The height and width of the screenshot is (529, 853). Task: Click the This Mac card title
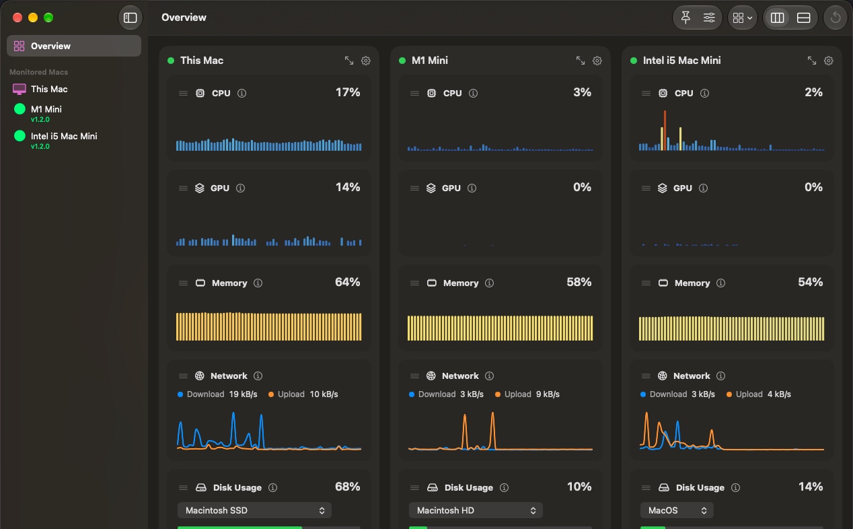click(202, 61)
